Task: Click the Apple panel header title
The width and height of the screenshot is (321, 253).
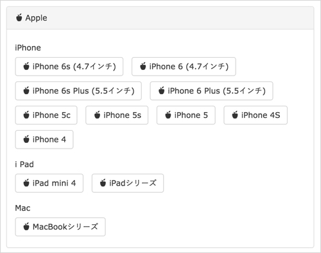Action: (x=36, y=18)
